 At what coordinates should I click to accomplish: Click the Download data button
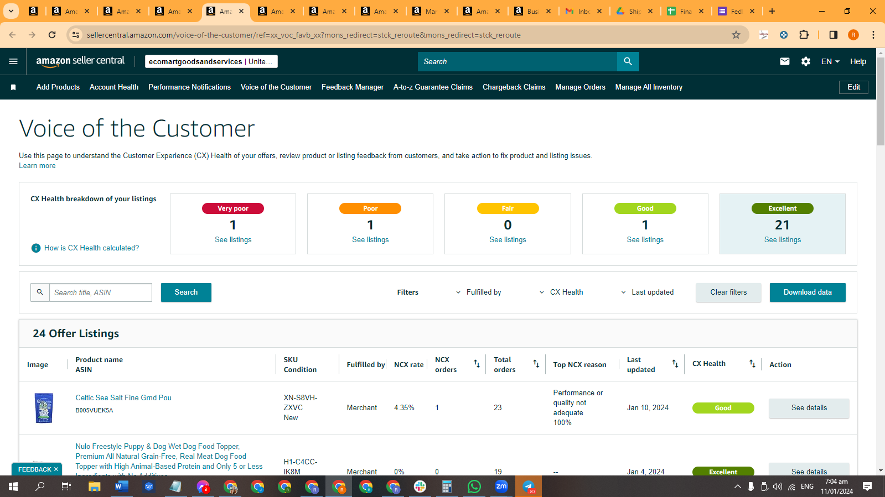tap(808, 292)
